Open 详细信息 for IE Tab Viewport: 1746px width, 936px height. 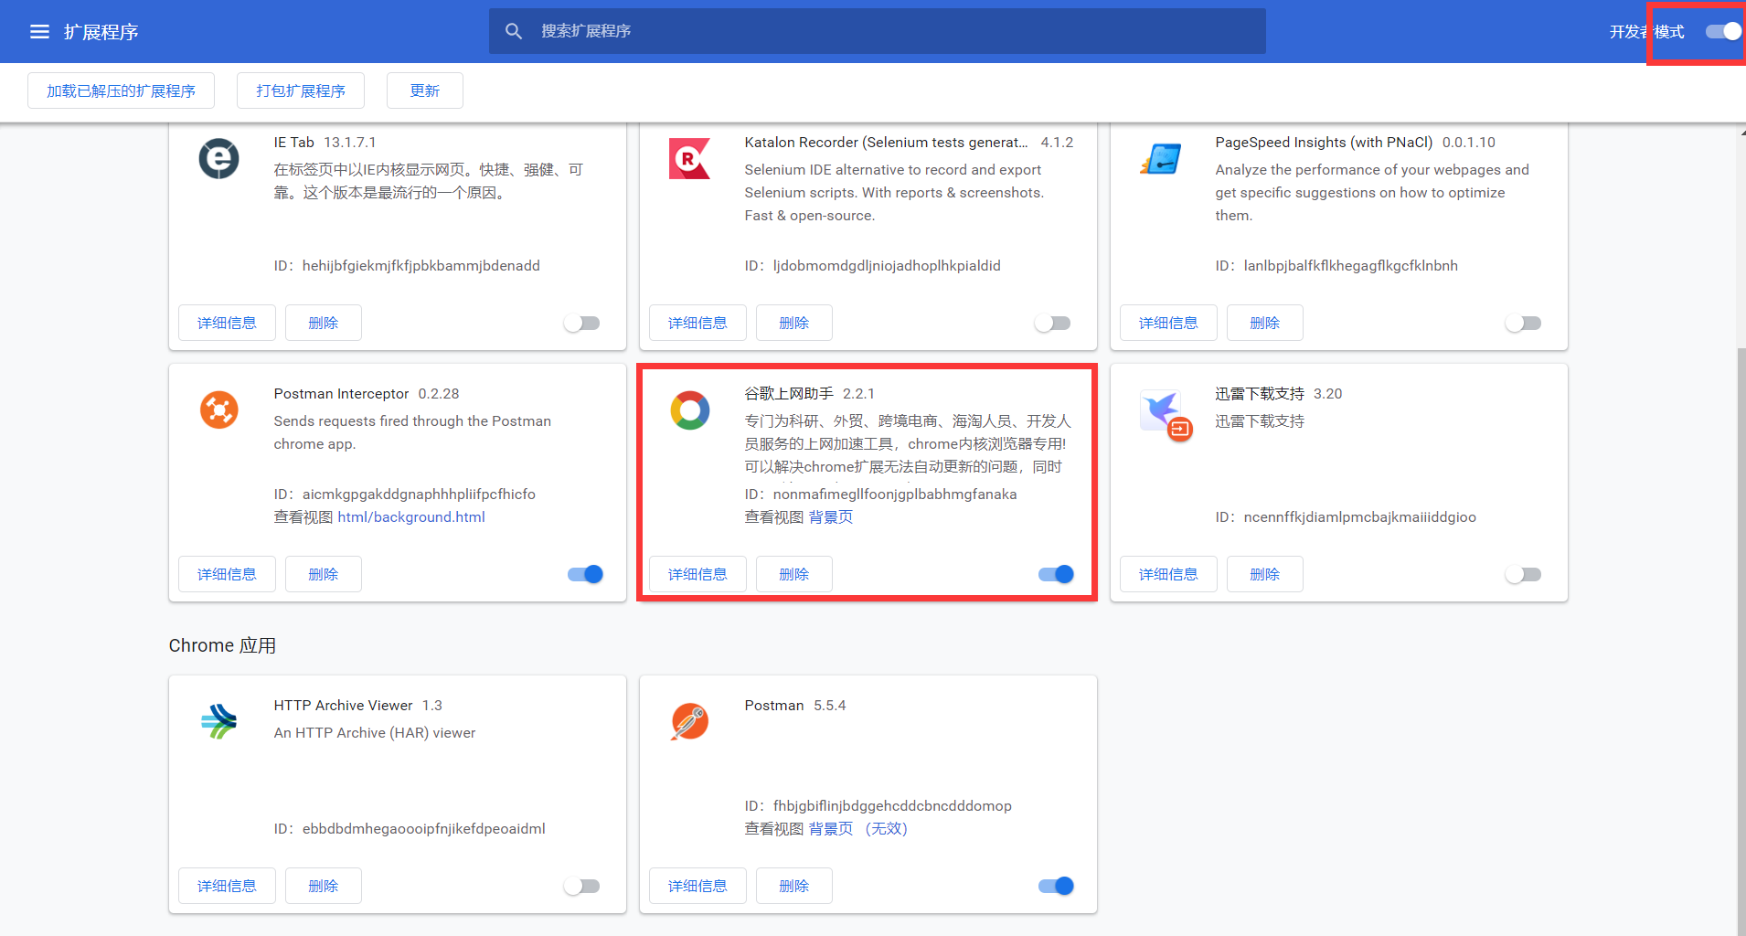227,323
